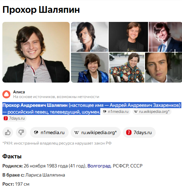Open photo of man in blue suit and tie
Screen dimensions: 182x187
(x=165, y=37)
